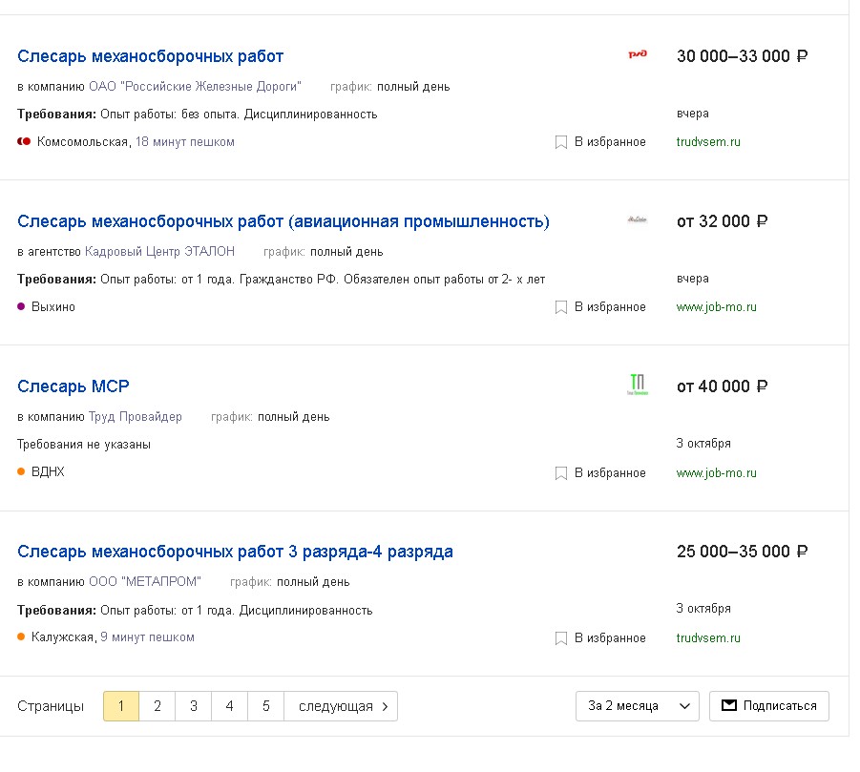This screenshot has height=772, width=860.
Task: Go to results page 3
Action: [194, 706]
